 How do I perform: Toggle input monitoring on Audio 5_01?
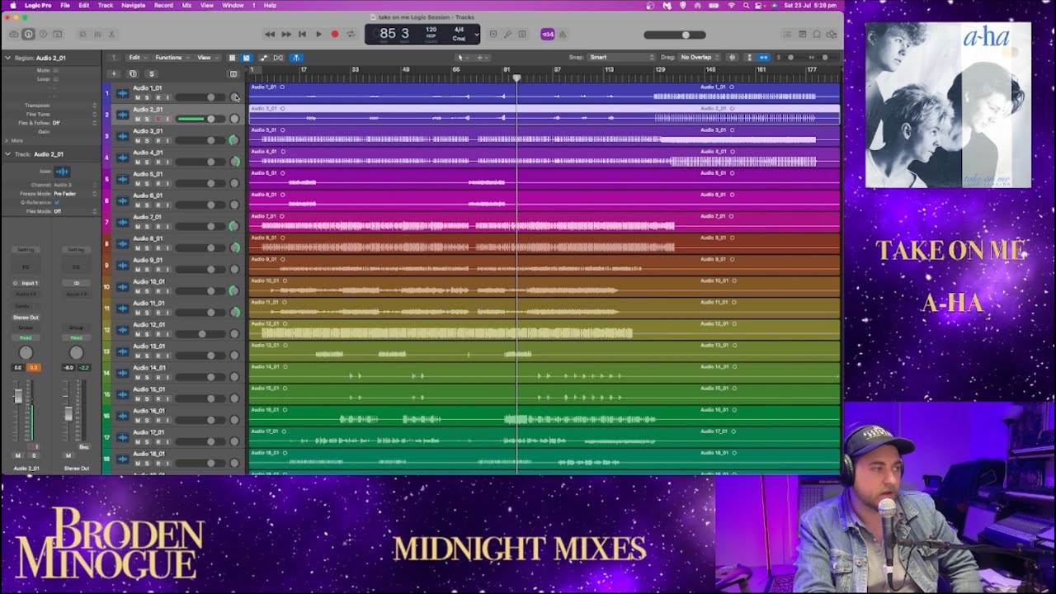(167, 183)
